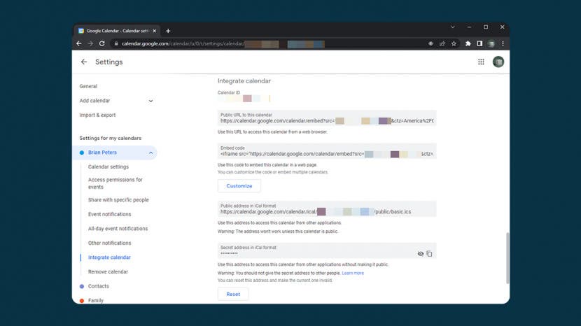Go to All-day event notifications
The height and width of the screenshot is (326, 581).
click(x=118, y=229)
